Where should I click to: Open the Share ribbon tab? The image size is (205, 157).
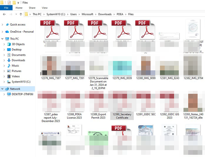[32, 8]
